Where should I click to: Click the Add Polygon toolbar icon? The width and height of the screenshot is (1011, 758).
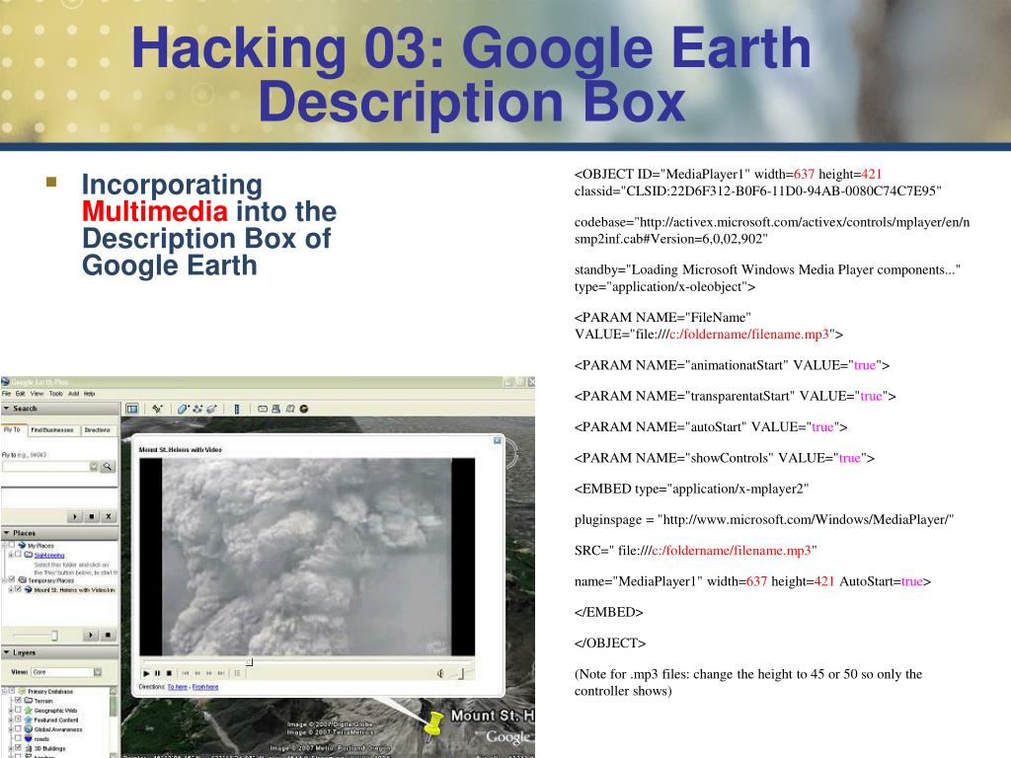pos(183,409)
